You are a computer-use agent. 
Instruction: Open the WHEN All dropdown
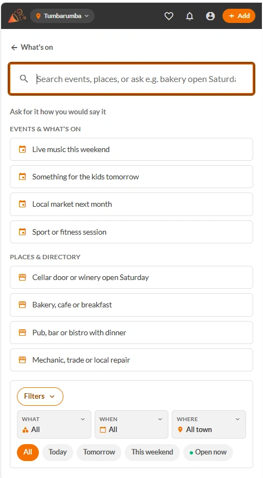coord(131,424)
